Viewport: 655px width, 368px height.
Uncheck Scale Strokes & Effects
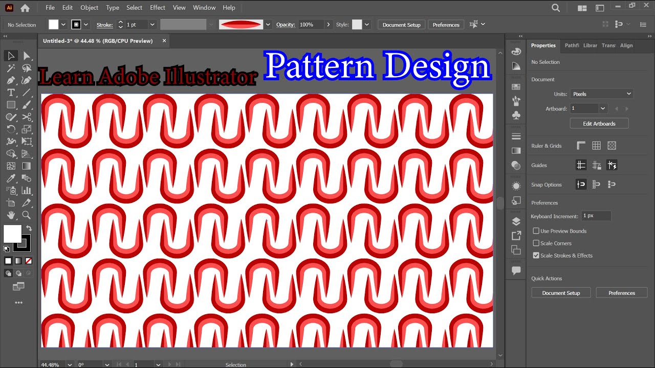pyautogui.click(x=536, y=256)
